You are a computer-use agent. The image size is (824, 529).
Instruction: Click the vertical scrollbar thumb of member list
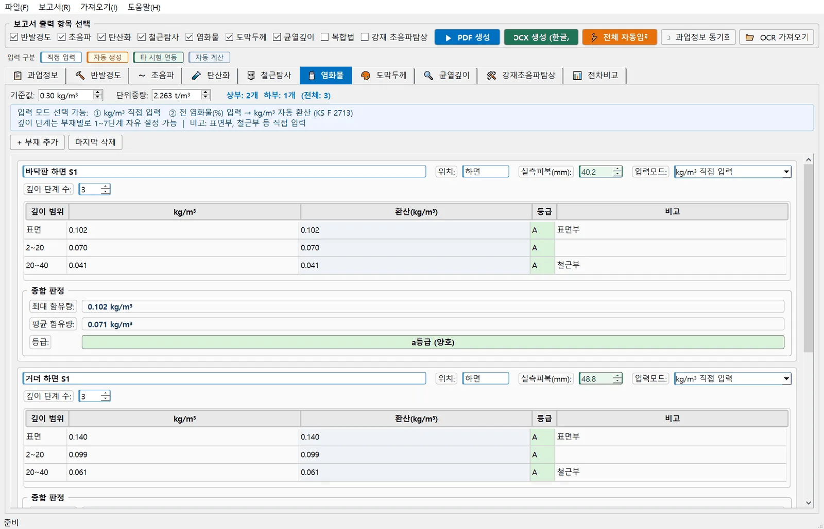coord(809,257)
